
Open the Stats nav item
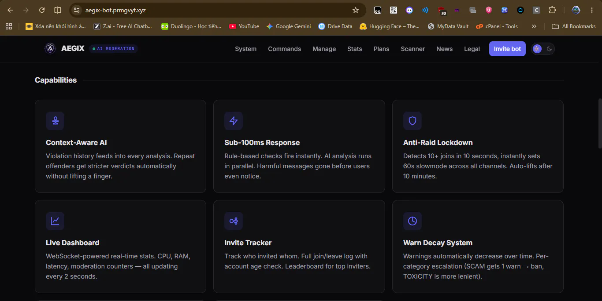354,49
